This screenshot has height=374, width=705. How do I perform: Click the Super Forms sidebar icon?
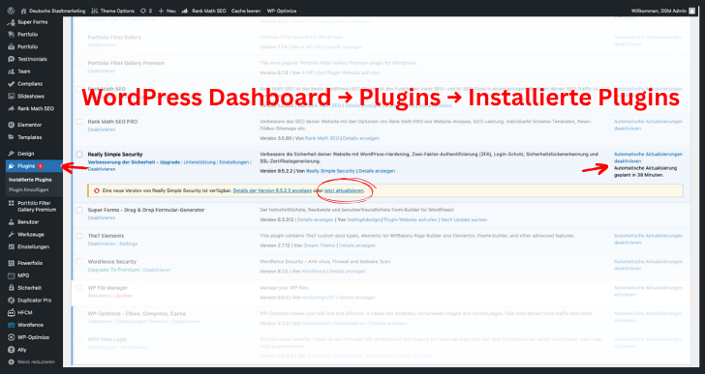[x=11, y=22]
